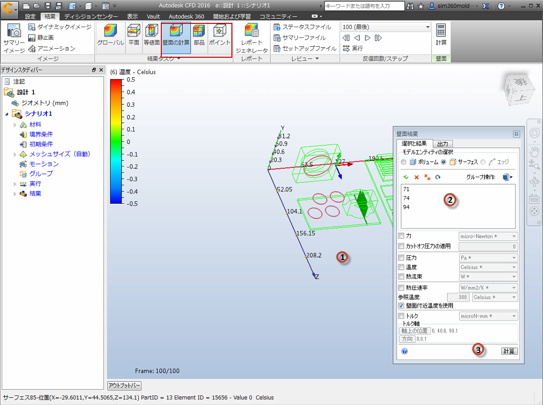543x405 pixels.
Task: Open pressure units Pa dropdown
Action: (x=488, y=258)
